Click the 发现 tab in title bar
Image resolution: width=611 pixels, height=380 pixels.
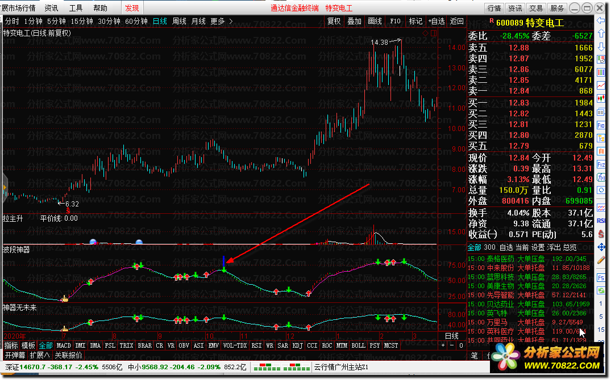[132, 8]
